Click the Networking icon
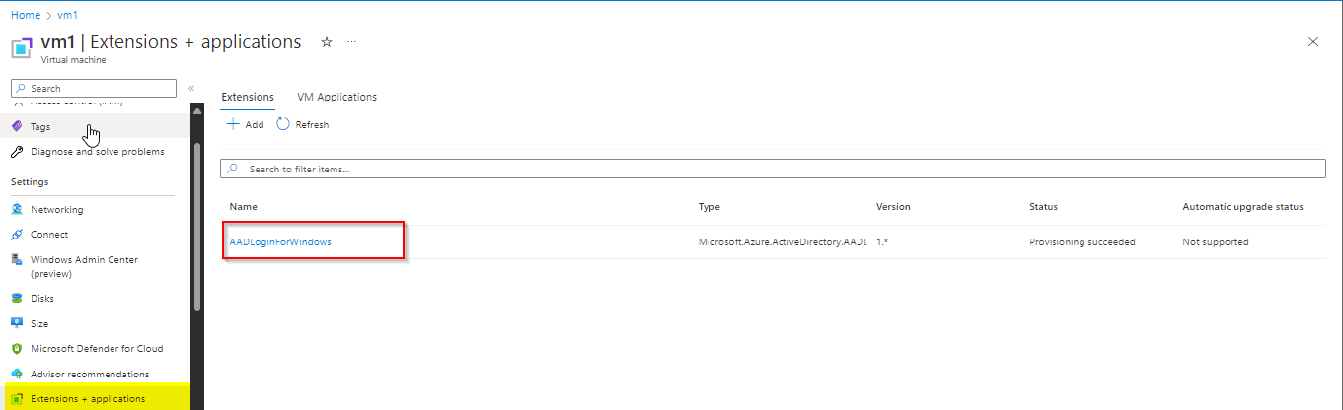Screen dimensions: 1343x410 coord(17,210)
